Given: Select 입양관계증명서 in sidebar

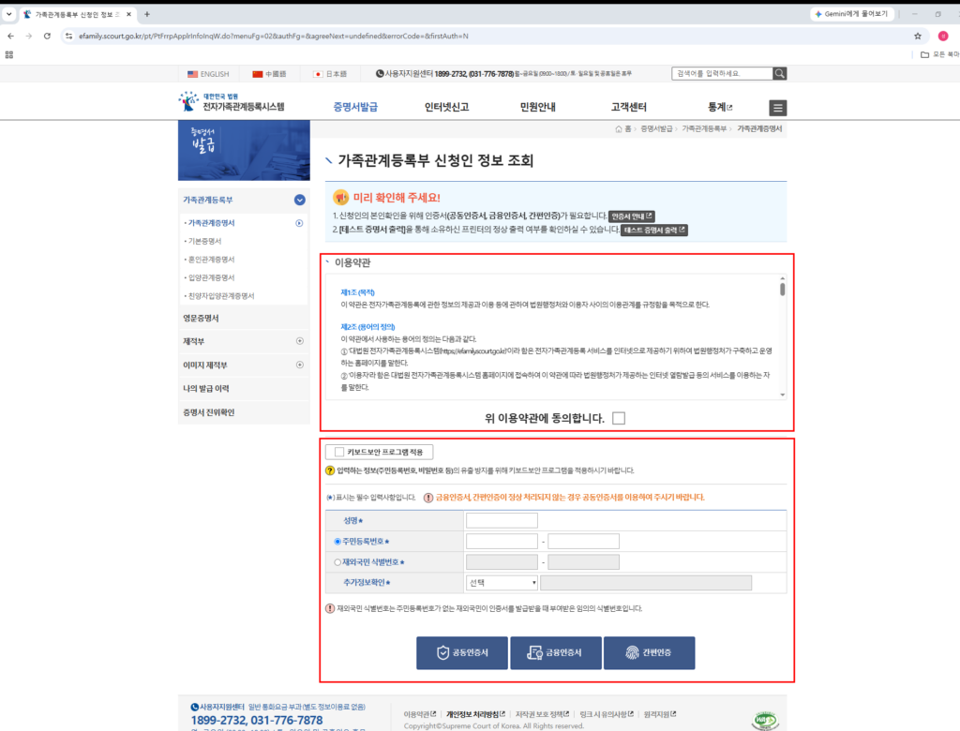Looking at the screenshot, I should (211, 278).
